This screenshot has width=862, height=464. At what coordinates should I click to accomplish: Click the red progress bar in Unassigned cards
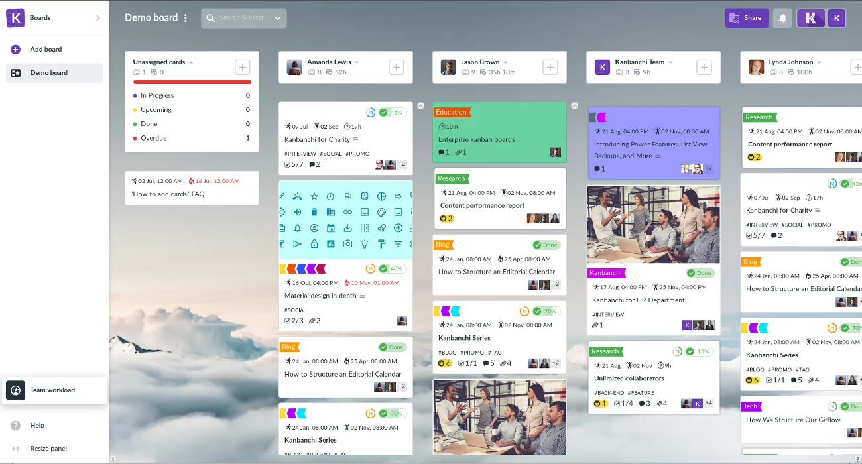192,82
